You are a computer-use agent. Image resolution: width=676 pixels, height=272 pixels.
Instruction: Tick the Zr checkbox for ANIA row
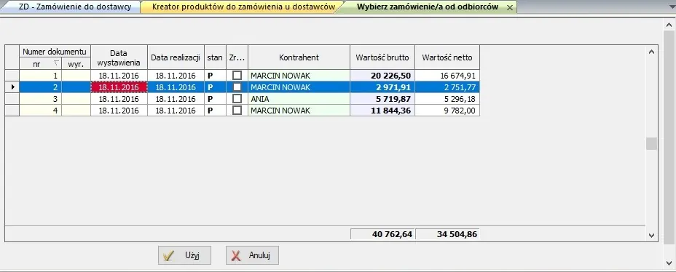tap(237, 99)
